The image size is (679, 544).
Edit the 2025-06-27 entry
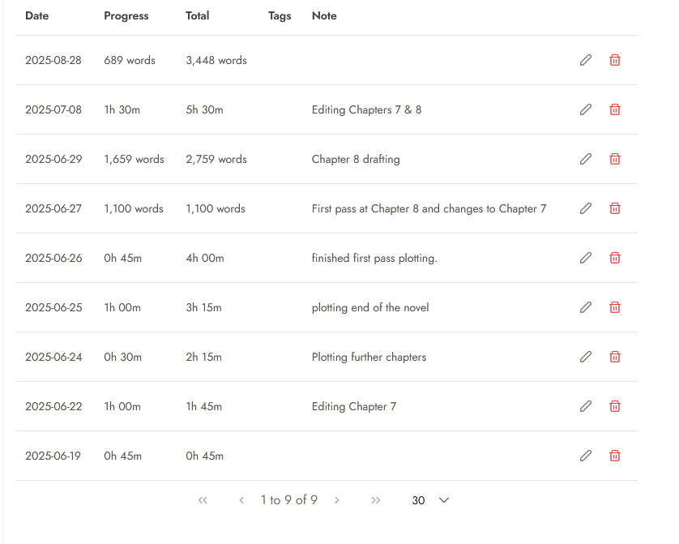click(586, 208)
